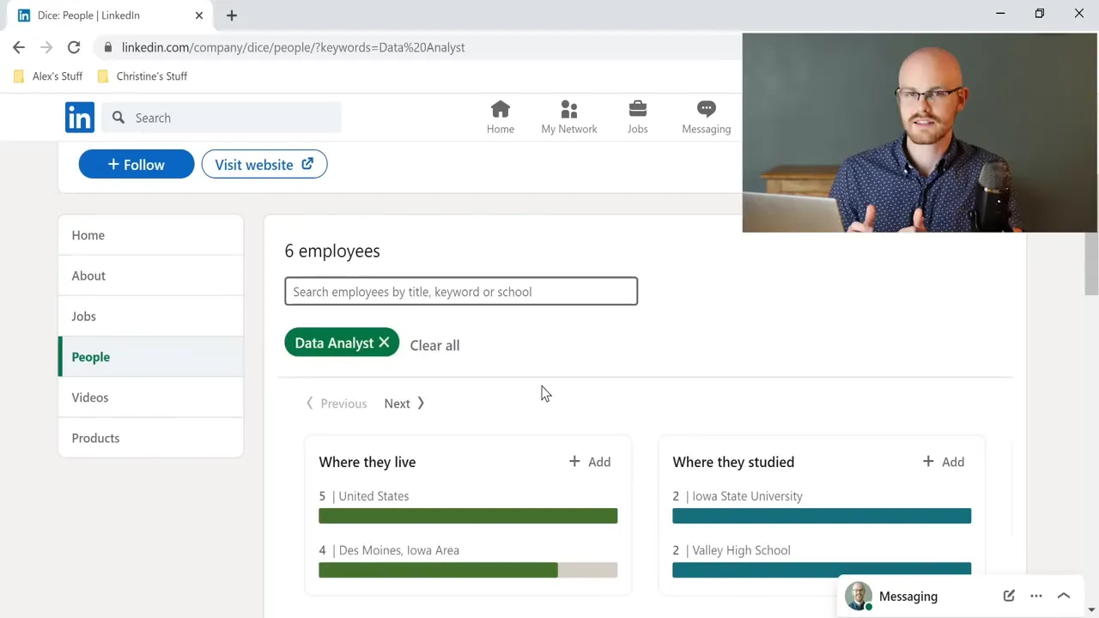
Task: Go to the About section
Action: coord(88,276)
